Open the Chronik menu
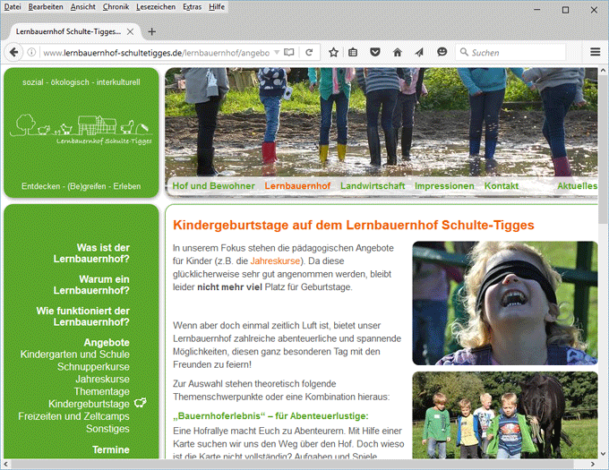The image size is (609, 470). [x=116, y=6]
